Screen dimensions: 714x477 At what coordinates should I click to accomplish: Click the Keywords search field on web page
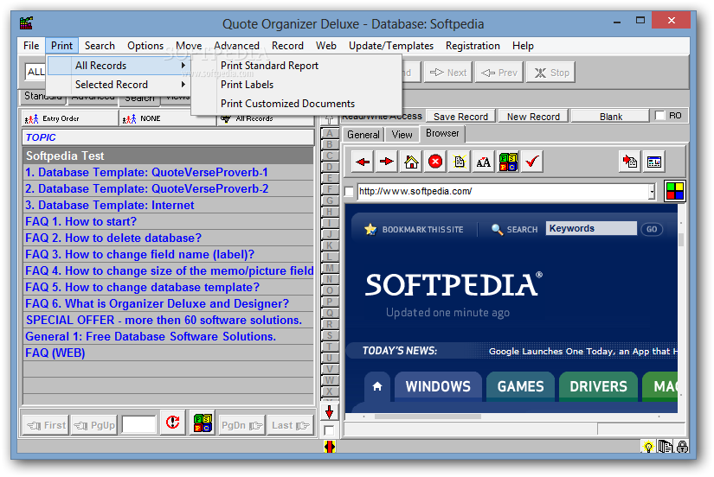591,228
